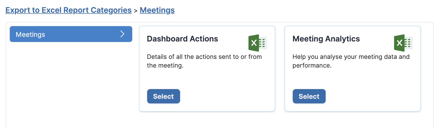Click the Dashboard Actions card title
This screenshot has height=129, width=444.
coord(182,39)
